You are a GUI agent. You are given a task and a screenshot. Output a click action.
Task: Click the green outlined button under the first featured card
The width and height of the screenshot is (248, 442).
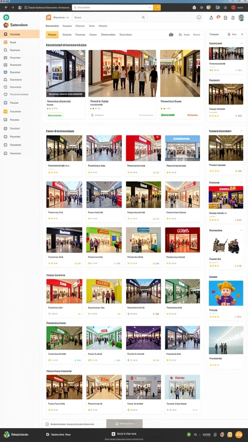(55, 115)
